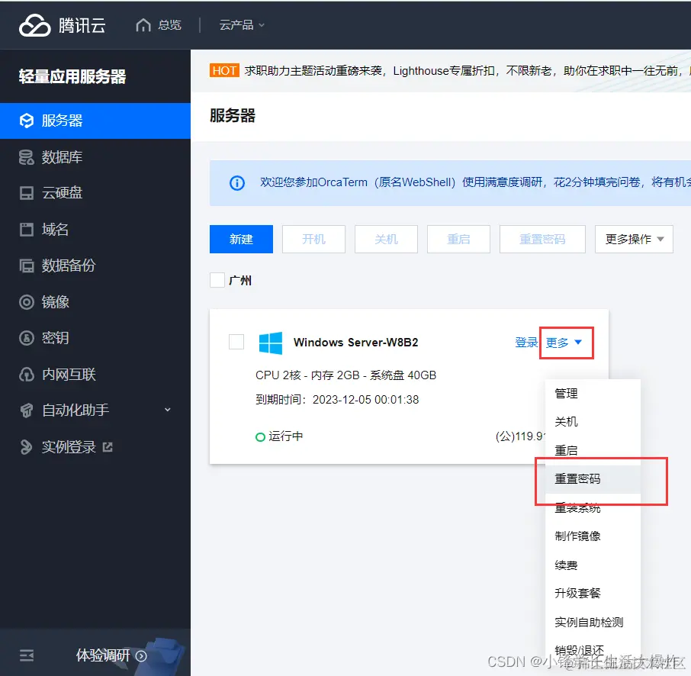
Task: Select 重启 from the 更多 menu
Action: click(x=593, y=450)
